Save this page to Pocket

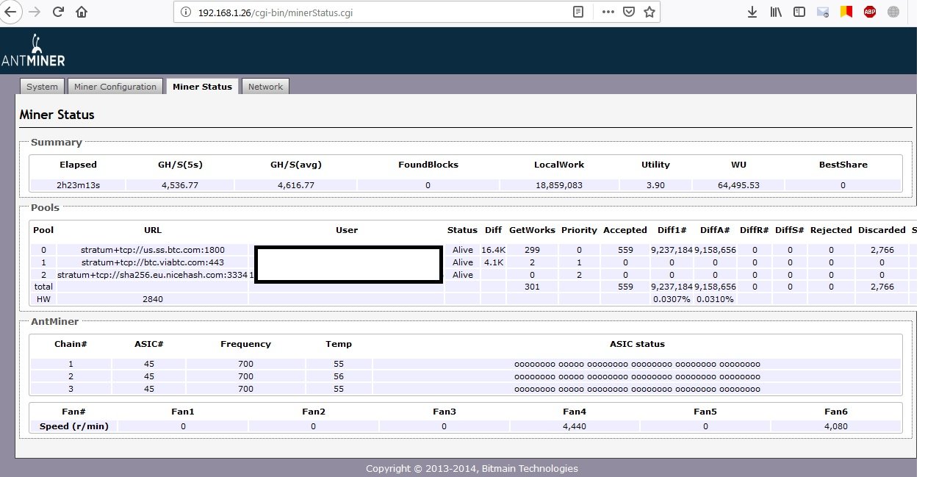[629, 12]
